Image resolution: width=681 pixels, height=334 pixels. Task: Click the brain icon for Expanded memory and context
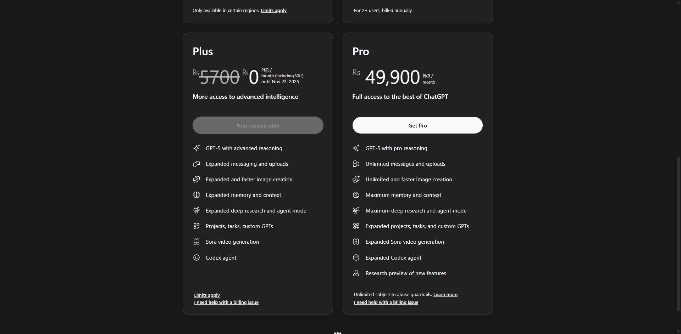coord(196,195)
